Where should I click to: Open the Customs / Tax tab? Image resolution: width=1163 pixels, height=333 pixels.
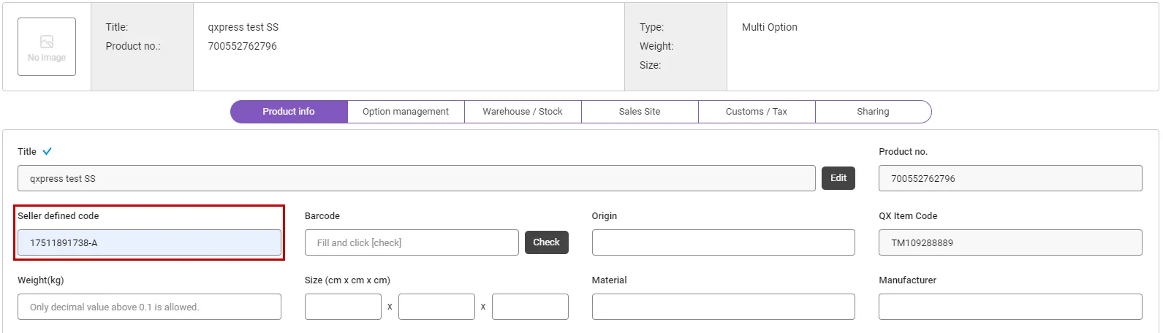(757, 112)
